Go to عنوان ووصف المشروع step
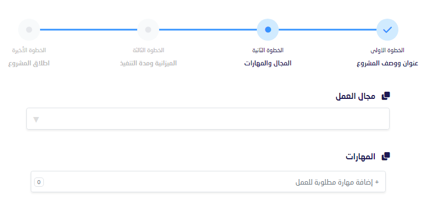 pyautogui.click(x=387, y=64)
